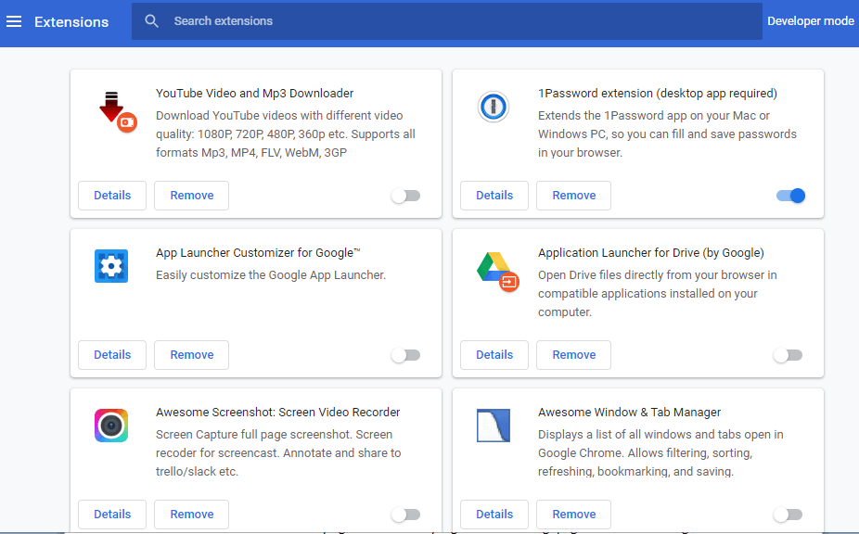Enable Awesome Screenshot extension toggle

406,515
